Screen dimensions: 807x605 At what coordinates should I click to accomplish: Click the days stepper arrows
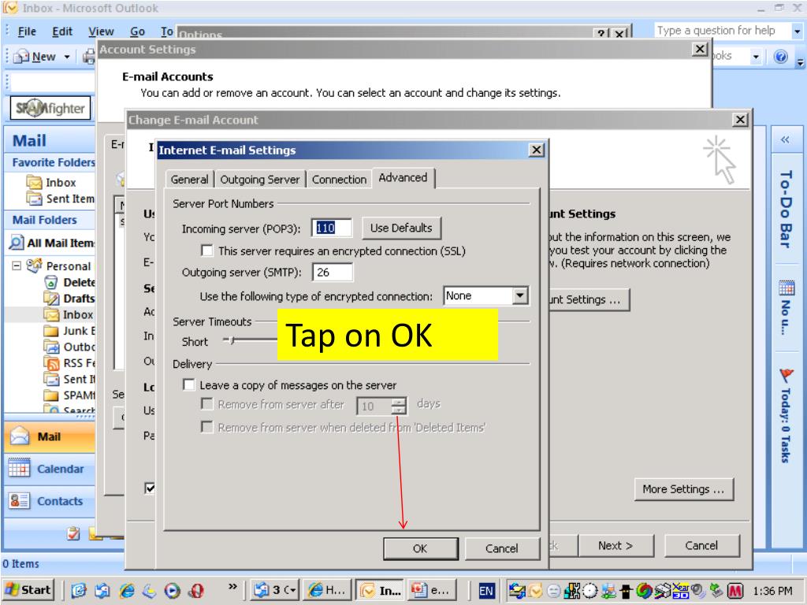398,406
